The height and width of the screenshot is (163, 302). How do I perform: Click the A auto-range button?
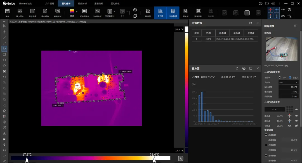tap(181, 158)
